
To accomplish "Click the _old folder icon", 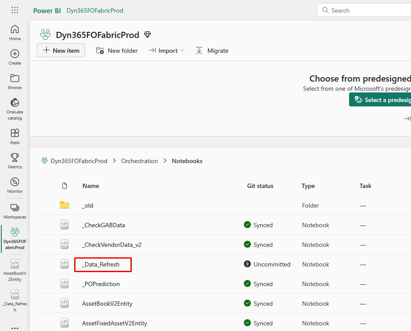I will (x=65, y=205).
